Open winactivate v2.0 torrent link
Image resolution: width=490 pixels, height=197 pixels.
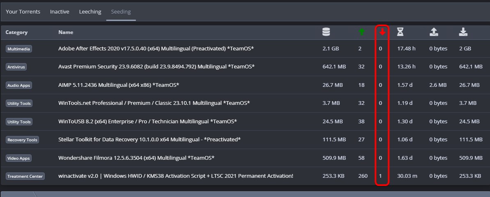pos(176,176)
